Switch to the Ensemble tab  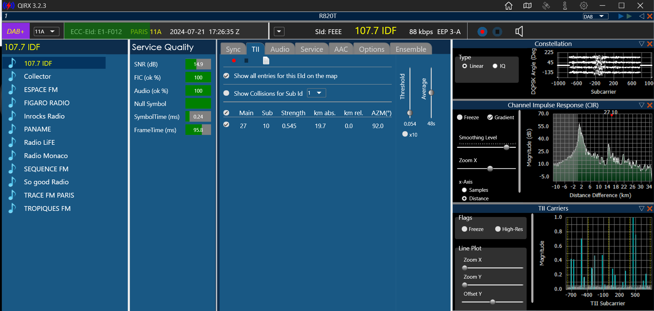(411, 49)
